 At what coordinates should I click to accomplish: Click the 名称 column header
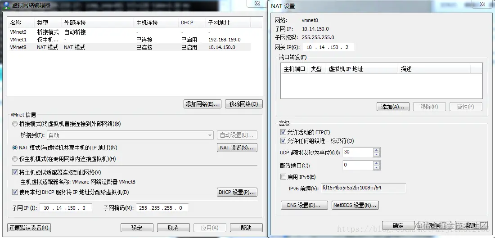pos(21,23)
